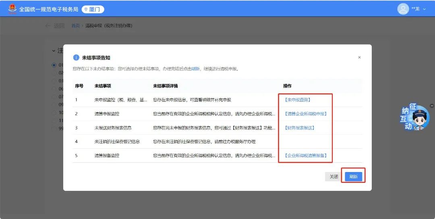Screen dimensions: 435x219
Task: Open the 【企业所得税清算报备】 link
Action: pos(305,156)
